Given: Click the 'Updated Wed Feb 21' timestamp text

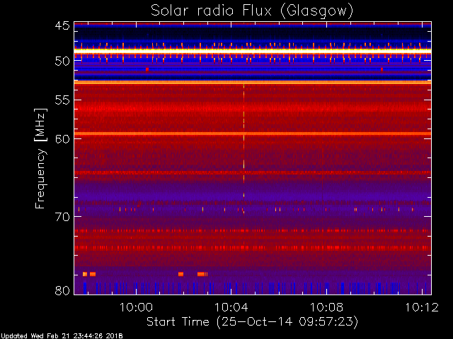Looking at the screenshot, I should (x=62, y=336).
